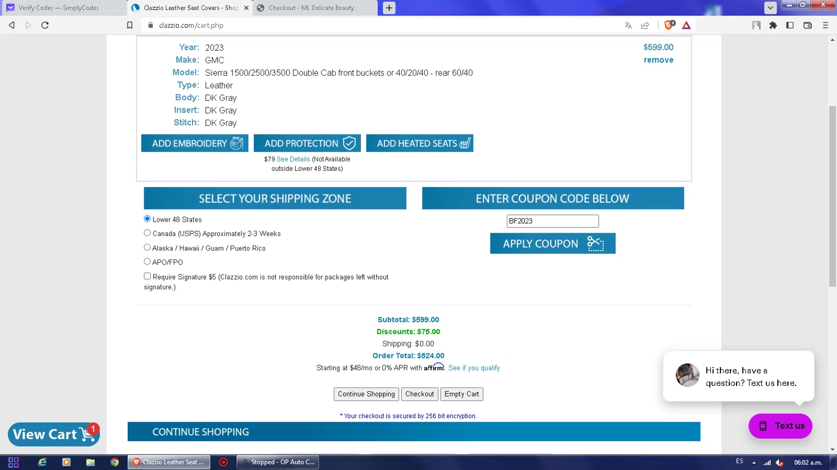Open File Explorer from the taskbar
This screenshot has width=837, height=470.
tap(90, 462)
